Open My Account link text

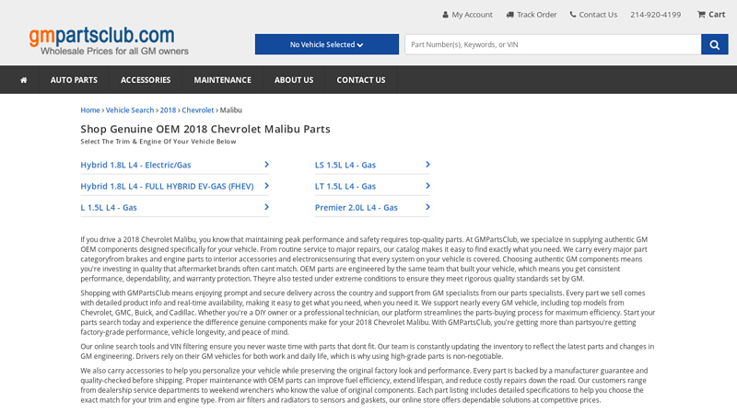[x=472, y=15]
